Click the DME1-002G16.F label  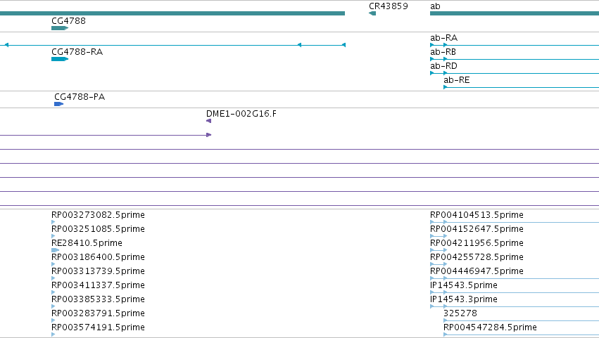(241, 113)
